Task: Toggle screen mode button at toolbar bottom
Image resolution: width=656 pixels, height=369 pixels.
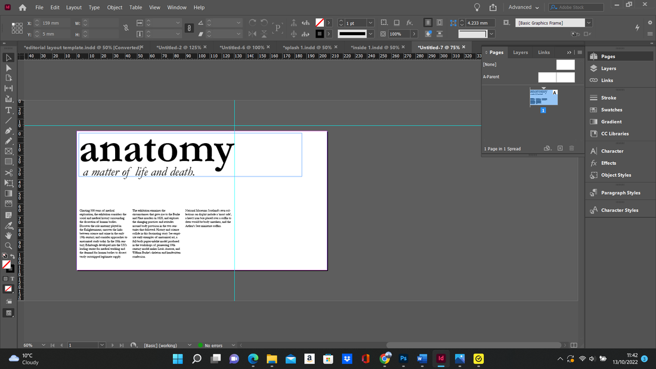Action: 8,313
